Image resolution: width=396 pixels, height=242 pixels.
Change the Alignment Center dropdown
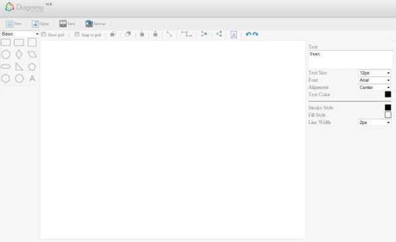coord(374,87)
